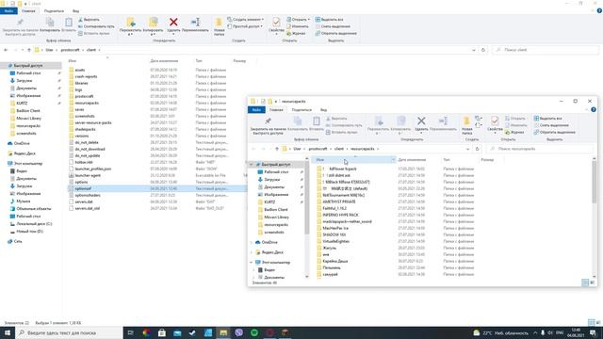The height and width of the screenshot is (339, 603).
Task: Click back arrow in client window
Action: [x=6, y=50]
